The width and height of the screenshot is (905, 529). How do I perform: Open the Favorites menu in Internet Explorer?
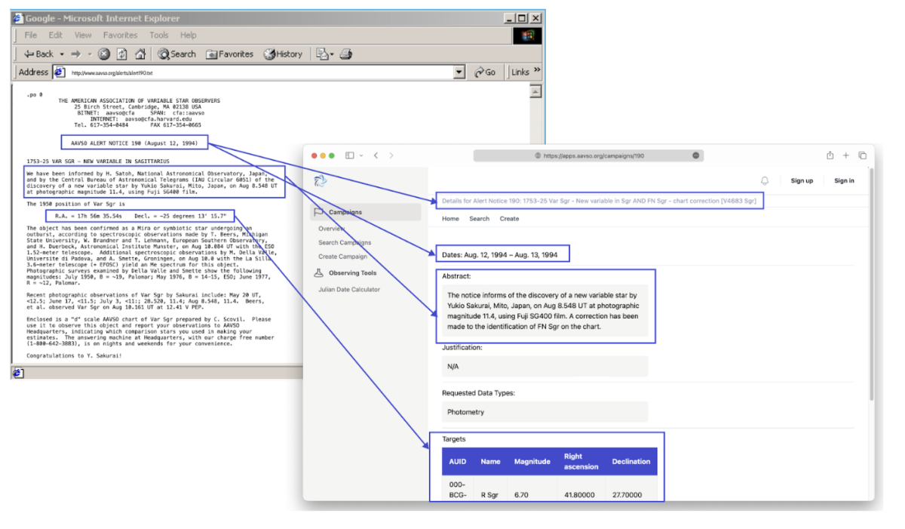[121, 35]
